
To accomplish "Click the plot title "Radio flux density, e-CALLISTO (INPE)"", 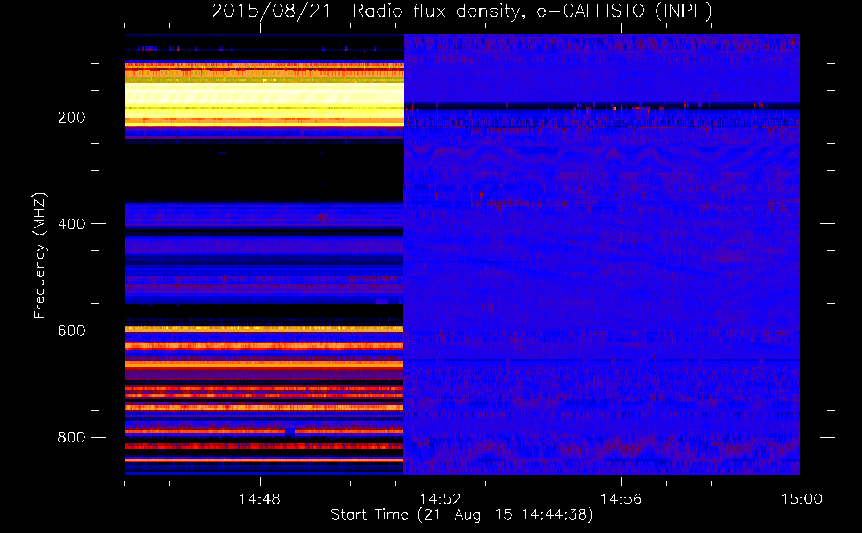I will pyautogui.click(x=532, y=11).
